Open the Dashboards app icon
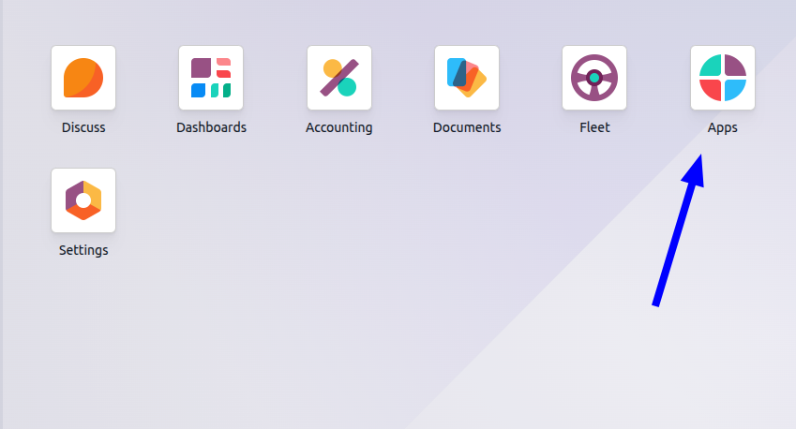The height and width of the screenshot is (429, 796). point(211,78)
